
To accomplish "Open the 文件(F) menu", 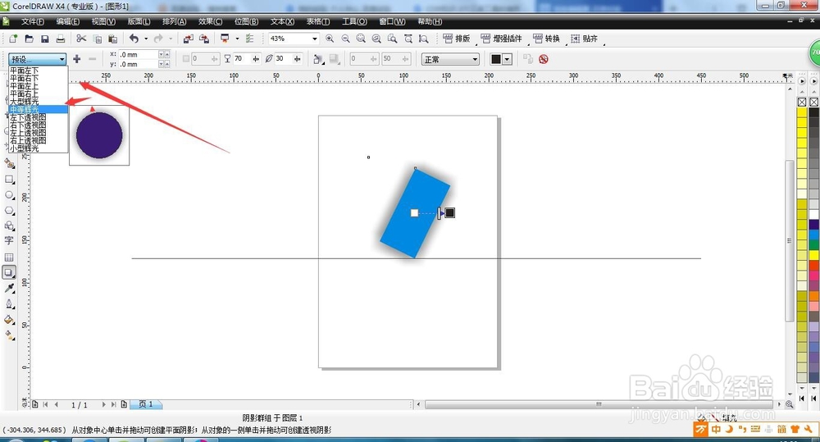I will click(x=33, y=21).
